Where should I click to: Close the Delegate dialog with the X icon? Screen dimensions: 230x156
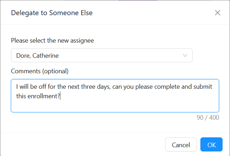[218, 13]
